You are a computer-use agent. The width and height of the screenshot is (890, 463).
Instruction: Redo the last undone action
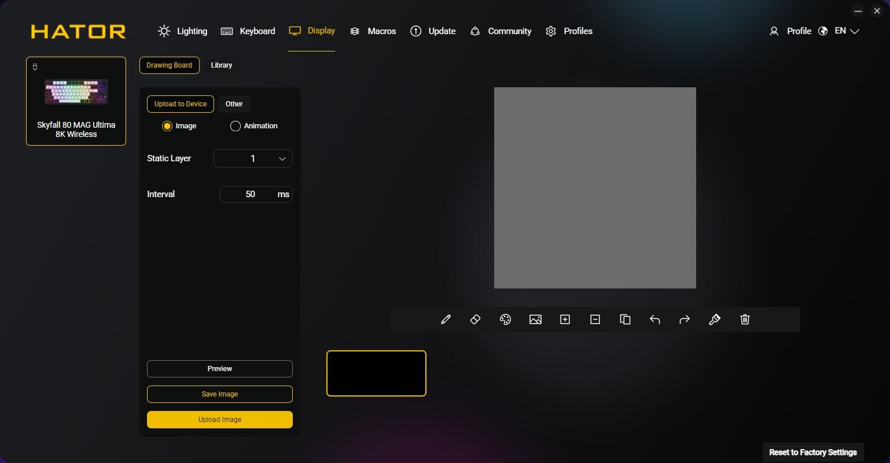pos(685,320)
